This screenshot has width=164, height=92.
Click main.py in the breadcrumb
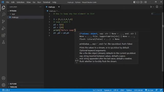52,11
